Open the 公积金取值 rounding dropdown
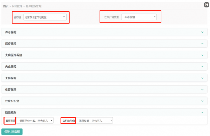 pos(94,121)
